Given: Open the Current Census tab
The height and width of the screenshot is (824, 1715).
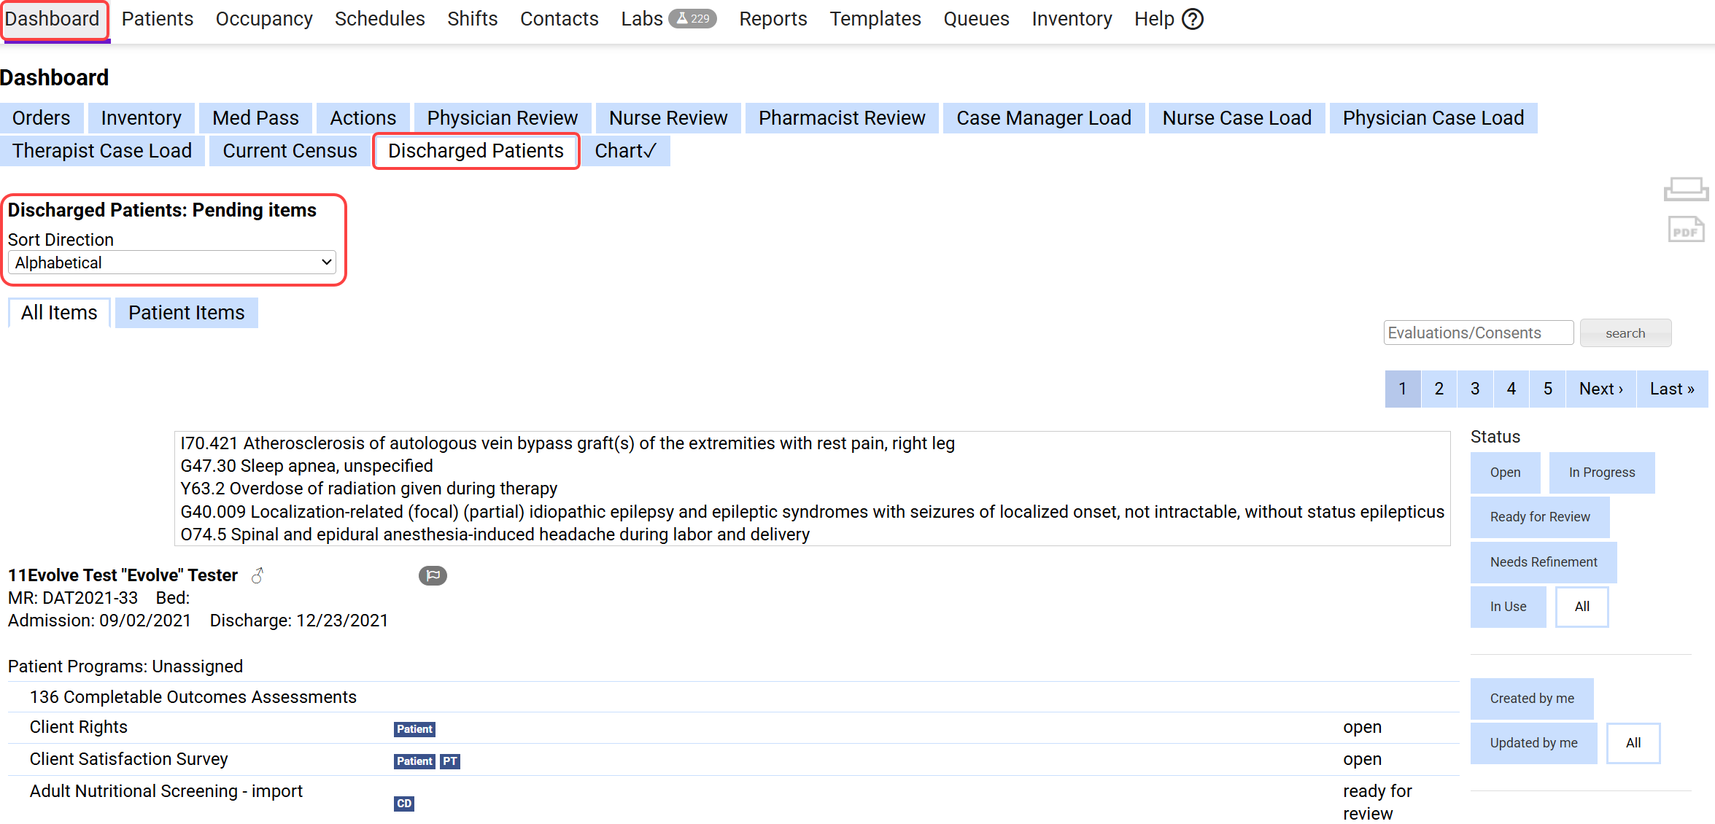Looking at the screenshot, I should click(x=290, y=151).
